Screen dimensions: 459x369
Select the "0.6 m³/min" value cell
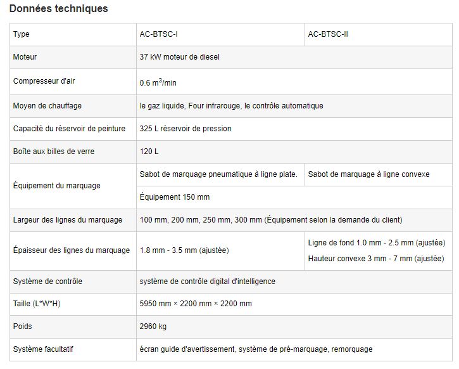(x=158, y=82)
